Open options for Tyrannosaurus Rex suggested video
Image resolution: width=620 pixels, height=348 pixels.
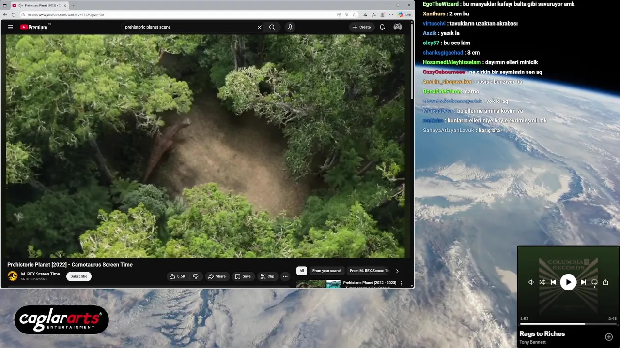pyautogui.click(x=401, y=283)
